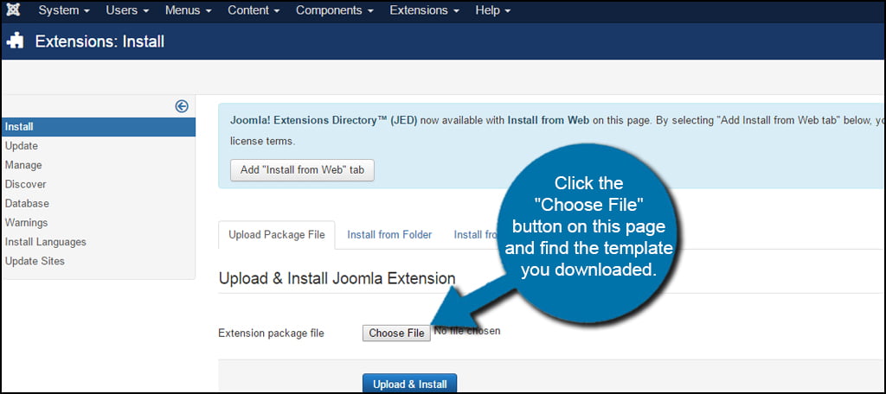This screenshot has height=394, width=886.
Task: Switch to Upload Package File tab
Action: click(x=276, y=235)
